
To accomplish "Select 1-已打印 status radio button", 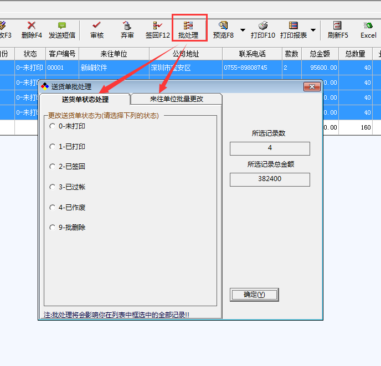I will (x=52, y=147).
